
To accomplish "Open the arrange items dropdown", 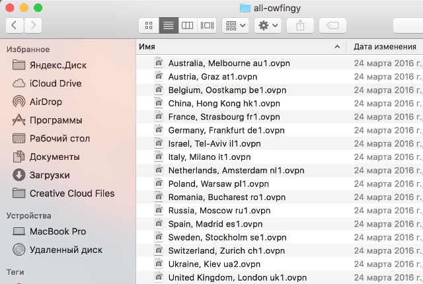I will point(235,25).
